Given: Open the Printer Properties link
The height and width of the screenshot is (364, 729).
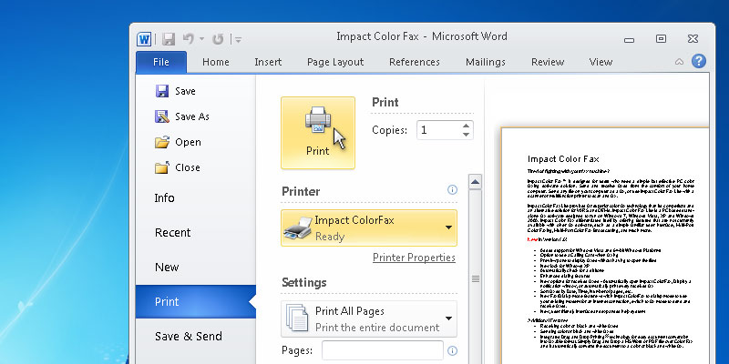Looking at the screenshot, I should [414, 258].
